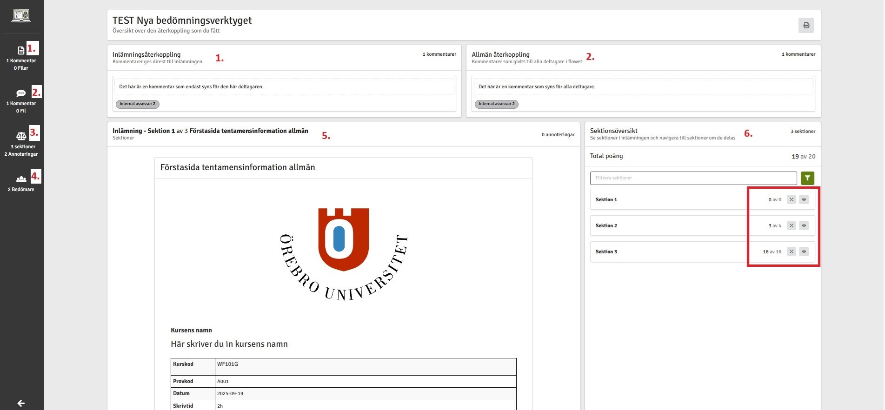Open submission feedback document icon in sidebar

[x=21, y=51]
